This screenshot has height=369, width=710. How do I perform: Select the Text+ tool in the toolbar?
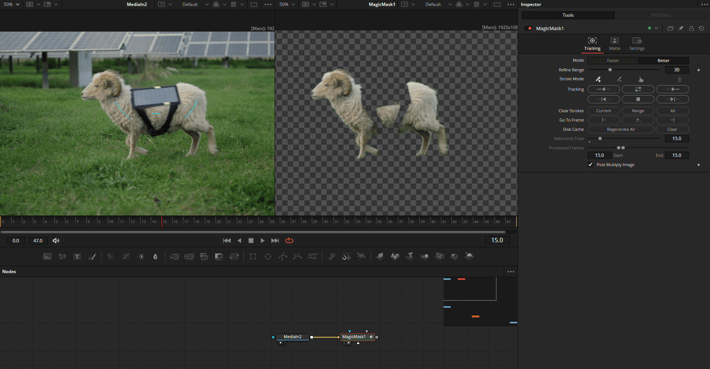77,256
